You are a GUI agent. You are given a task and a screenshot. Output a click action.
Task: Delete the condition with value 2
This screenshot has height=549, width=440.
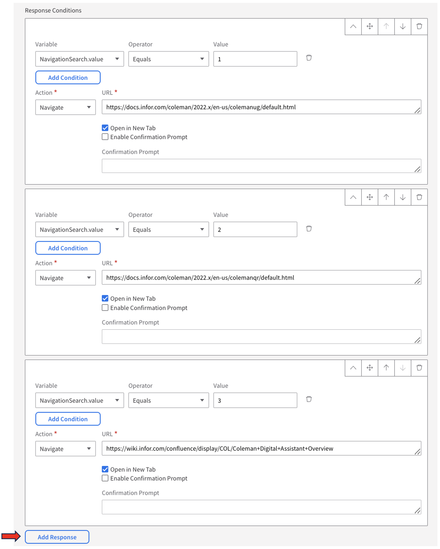point(309,229)
